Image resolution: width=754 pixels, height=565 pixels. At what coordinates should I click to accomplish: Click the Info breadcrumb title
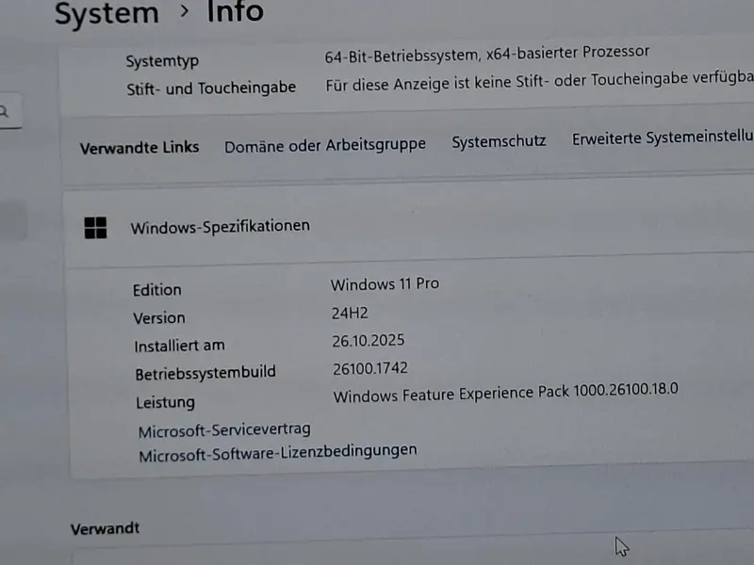coord(235,11)
